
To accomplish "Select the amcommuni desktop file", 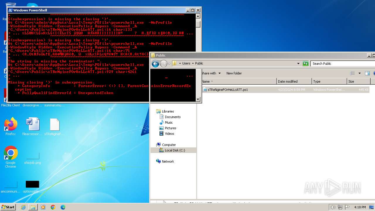I will pos(11,187).
